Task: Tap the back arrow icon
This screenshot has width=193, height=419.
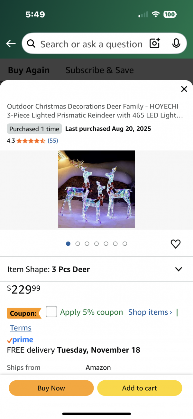Action: [x=11, y=44]
